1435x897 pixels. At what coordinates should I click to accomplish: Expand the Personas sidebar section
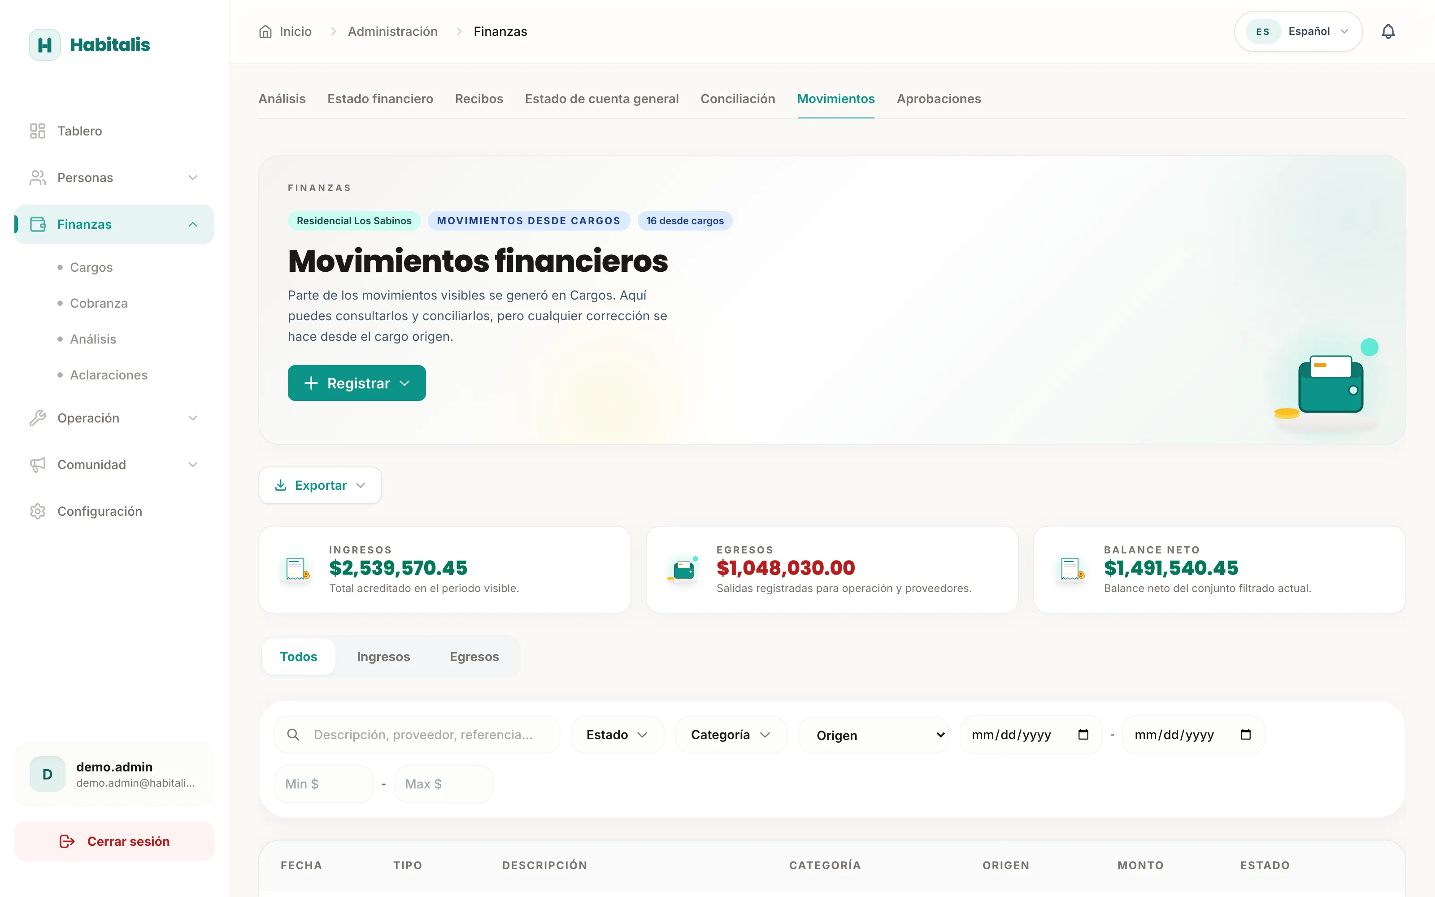[193, 178]
